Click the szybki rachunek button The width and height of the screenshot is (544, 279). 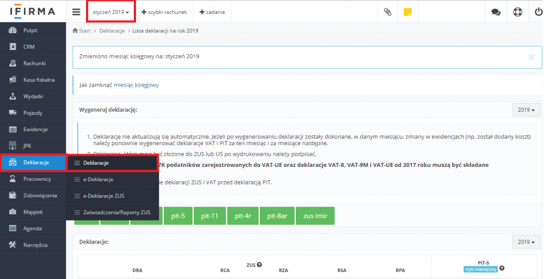pos(164,12)
